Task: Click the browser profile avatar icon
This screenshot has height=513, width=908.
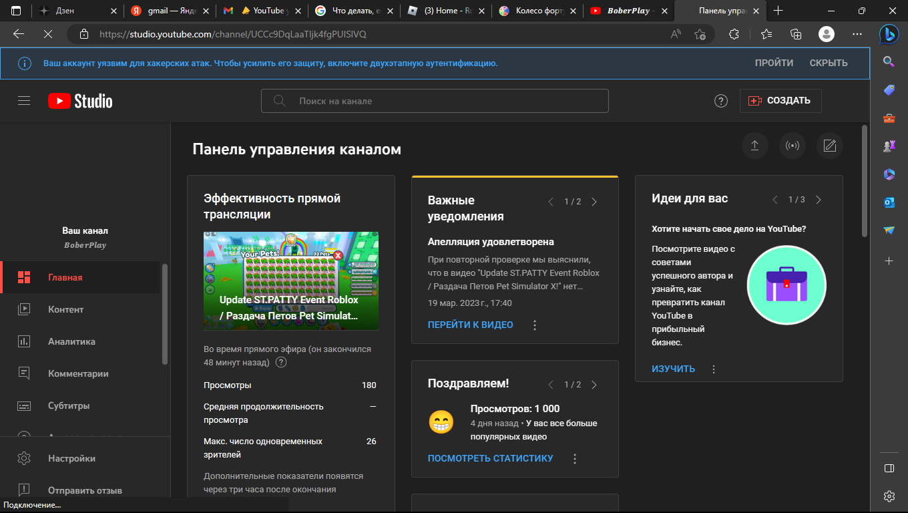Action: [827, 34]
